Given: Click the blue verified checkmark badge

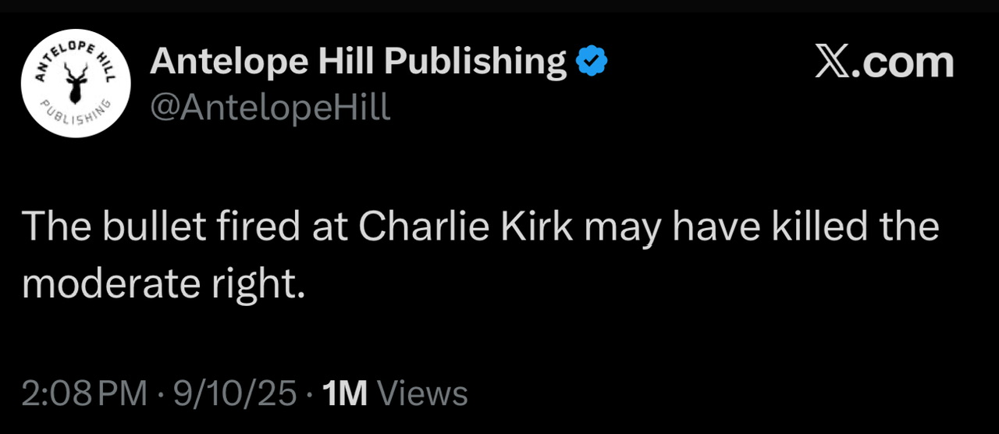Looking at the screenshot, I should click(x=591, y=62).
